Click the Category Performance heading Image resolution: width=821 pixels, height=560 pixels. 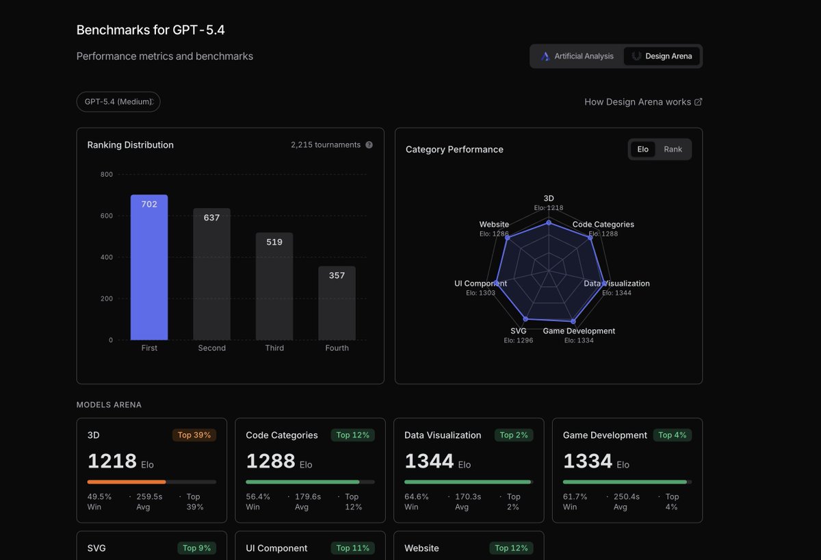pyautogui.click(x=454, y=149)
